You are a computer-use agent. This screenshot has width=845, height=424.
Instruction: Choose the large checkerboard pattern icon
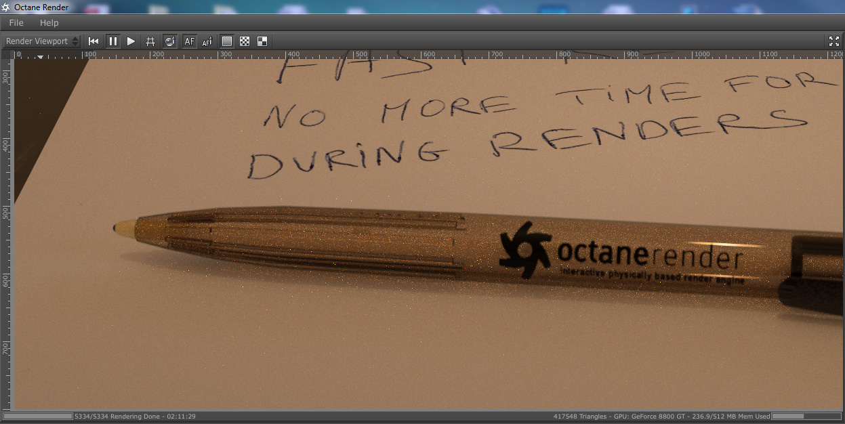click(262, 41)
